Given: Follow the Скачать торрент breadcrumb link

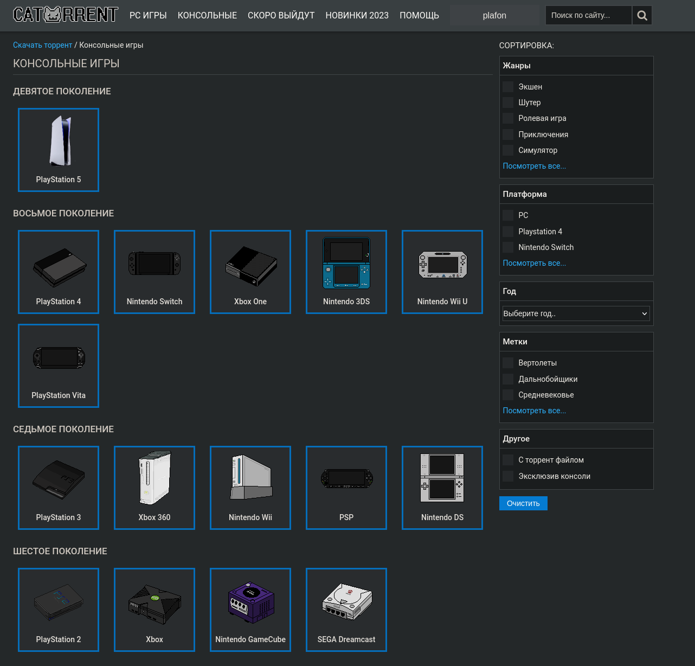Looking at the screenshot, I should pyautogui.click(x=42, y=45).
